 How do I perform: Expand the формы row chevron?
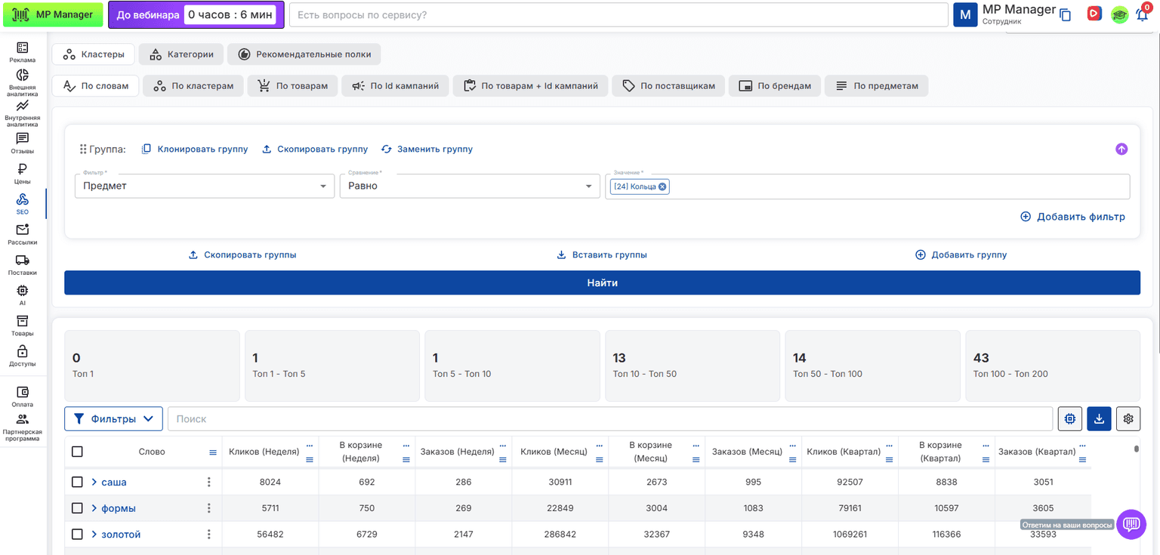[94, 508]
